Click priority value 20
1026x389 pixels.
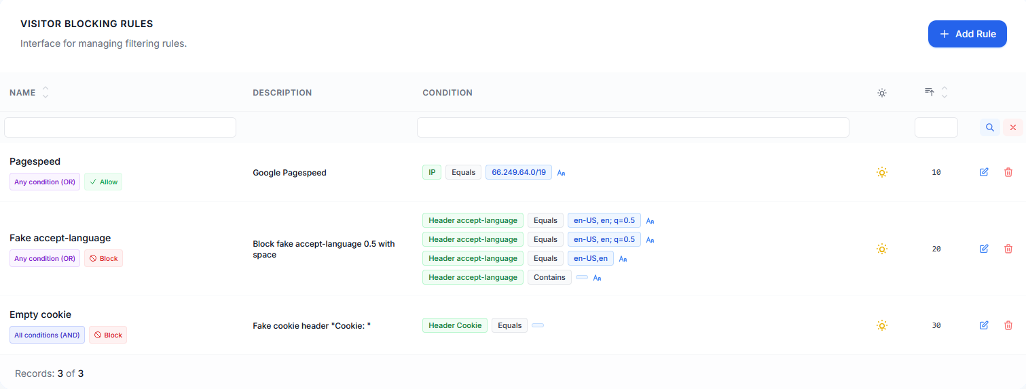(936, 249)
